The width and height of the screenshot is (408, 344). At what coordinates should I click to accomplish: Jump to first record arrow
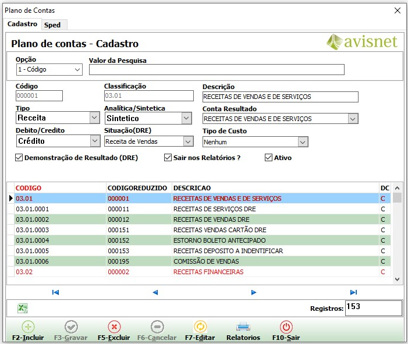[55, 292]
